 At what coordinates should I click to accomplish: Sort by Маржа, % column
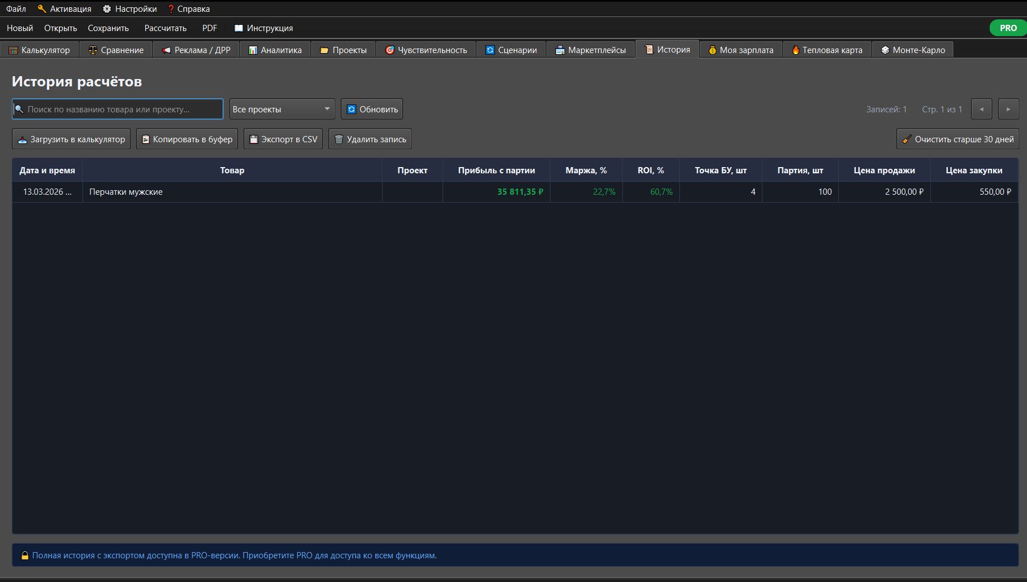pyautogui.click(x=586, y=170)
